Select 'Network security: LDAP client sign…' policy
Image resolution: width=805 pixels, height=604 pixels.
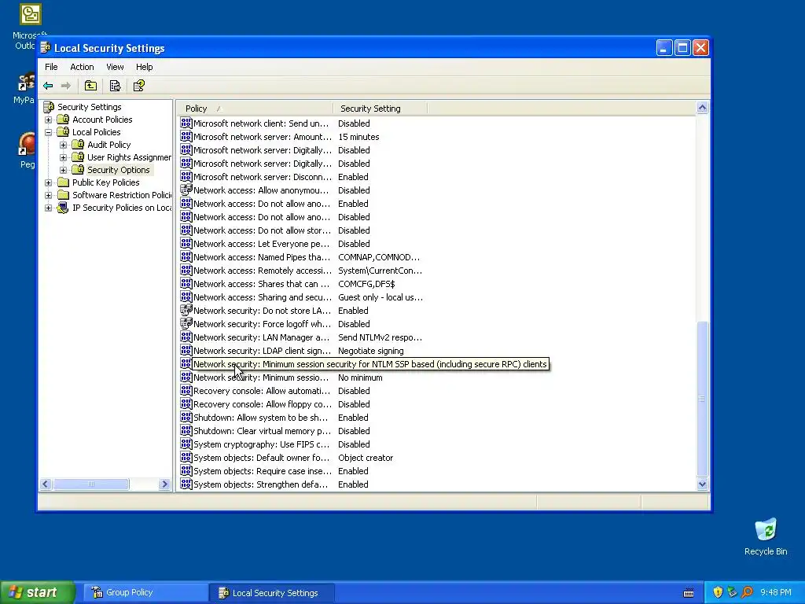pyautogui.click(x=263, y=350)
